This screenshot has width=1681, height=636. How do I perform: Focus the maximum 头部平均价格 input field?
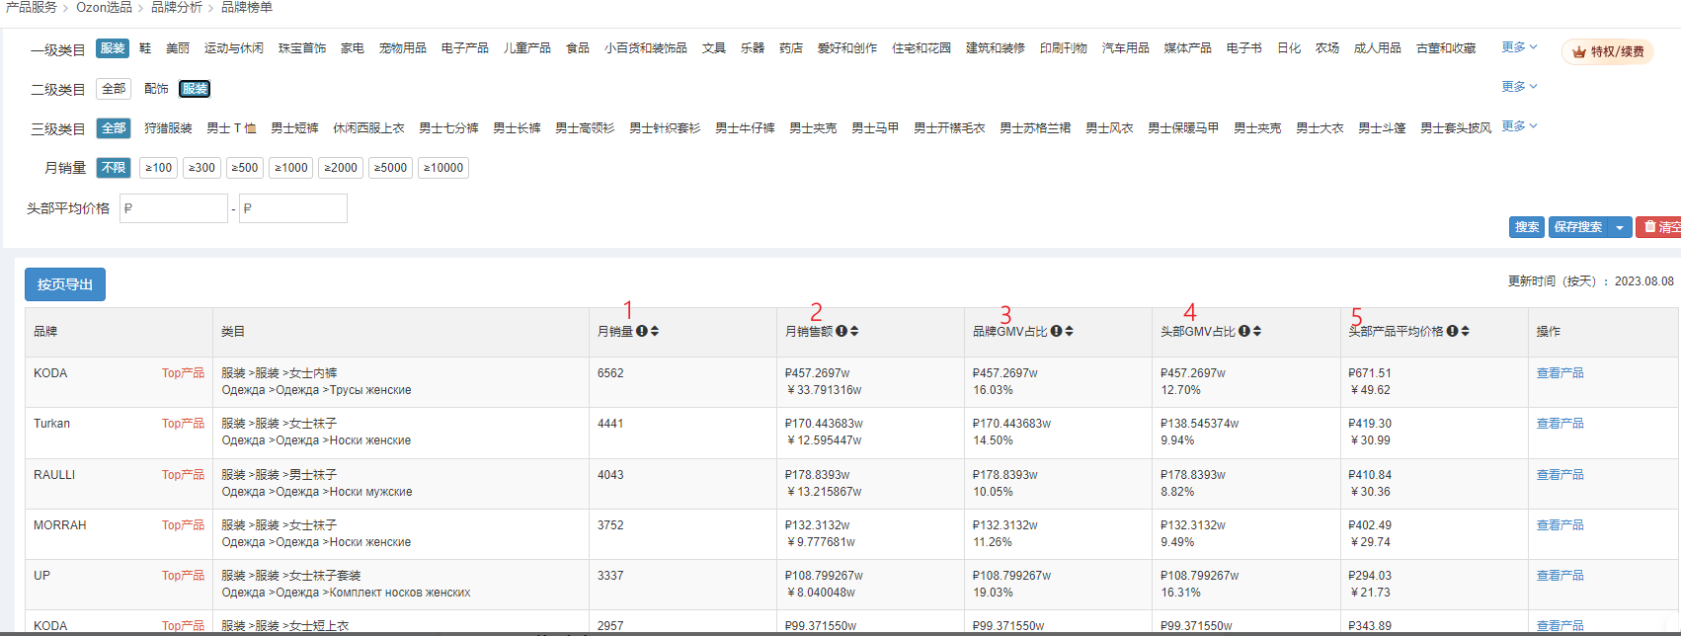click(x=293, y=208)
